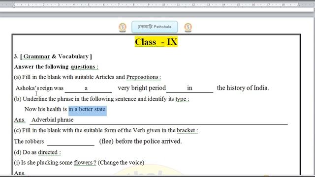This screenshot has height=177, width=315.
Task: Click the words 'Ashoka's reign was'
Action: point(39,88)
